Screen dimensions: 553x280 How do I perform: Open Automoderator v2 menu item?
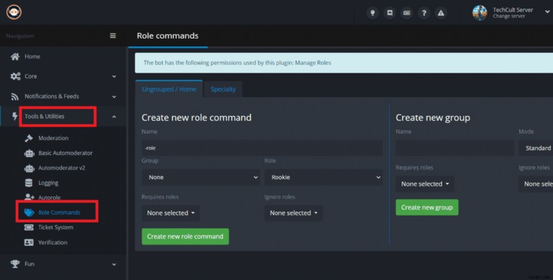(x=62, y=168)
